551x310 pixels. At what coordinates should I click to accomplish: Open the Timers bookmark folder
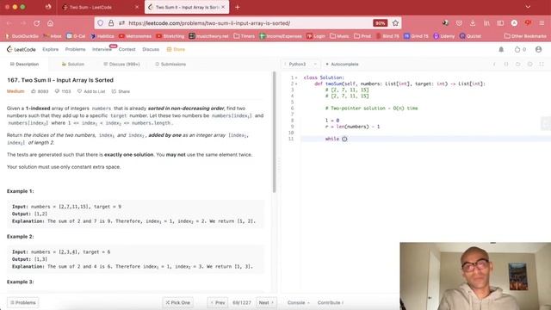click(x=244, y=36)
